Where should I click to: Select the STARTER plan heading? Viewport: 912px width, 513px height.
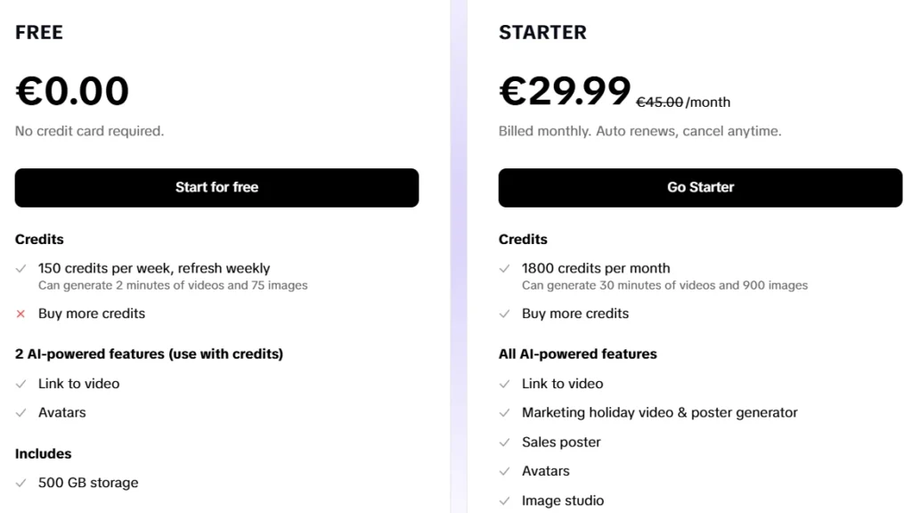click(542, 33)
